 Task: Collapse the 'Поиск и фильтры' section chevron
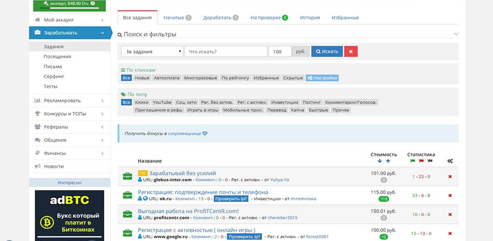(456, 34)
